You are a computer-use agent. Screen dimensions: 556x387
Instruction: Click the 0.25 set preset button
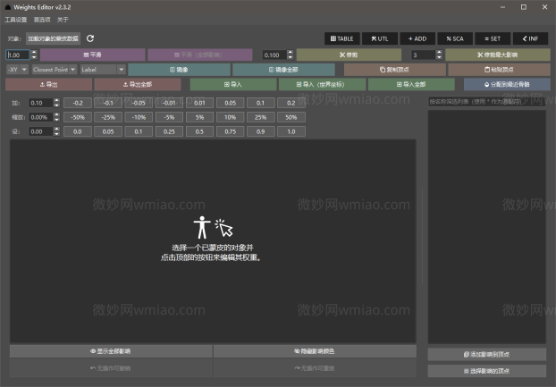(169, 131)
